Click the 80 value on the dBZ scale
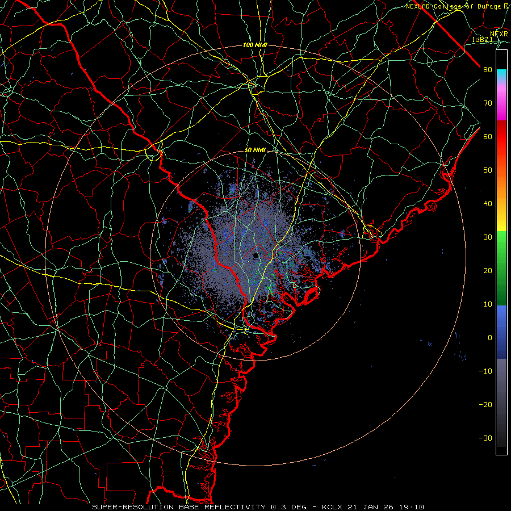Image resolution: width=511 pixels, height=511 pixels. [488, 69]
